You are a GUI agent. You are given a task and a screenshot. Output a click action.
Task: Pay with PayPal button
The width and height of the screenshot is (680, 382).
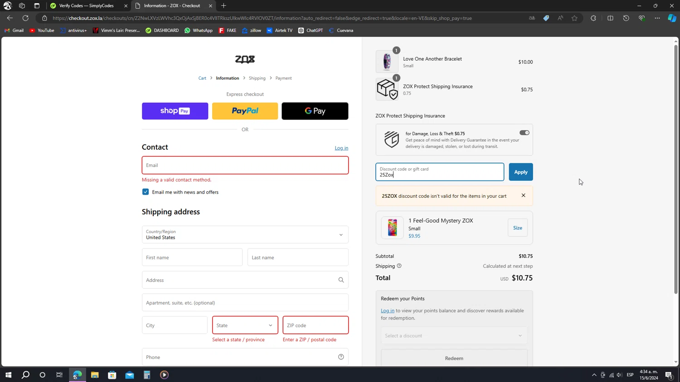click(245, 111)
